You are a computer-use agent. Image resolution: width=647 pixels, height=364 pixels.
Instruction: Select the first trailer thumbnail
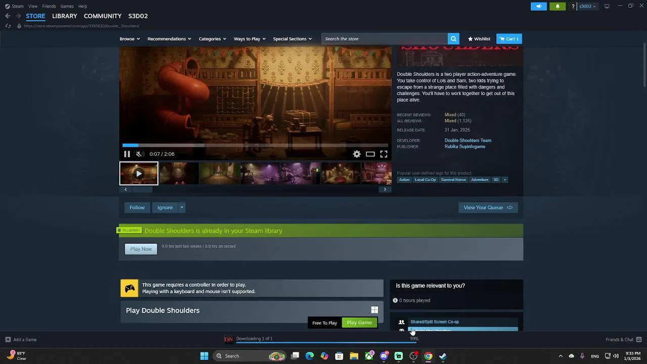tap(138, 173)
